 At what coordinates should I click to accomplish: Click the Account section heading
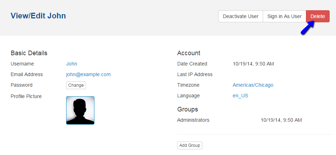coord(189,53)
